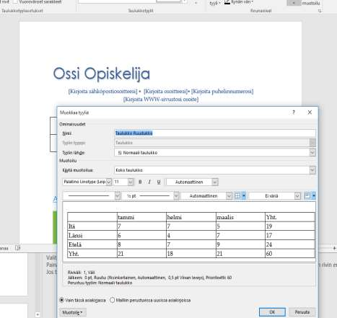This screenshot has height=318, width=337.
Task: Select Mallin perustuvissa uusissa asiakirjoissa option
Action: coord(112,300)
